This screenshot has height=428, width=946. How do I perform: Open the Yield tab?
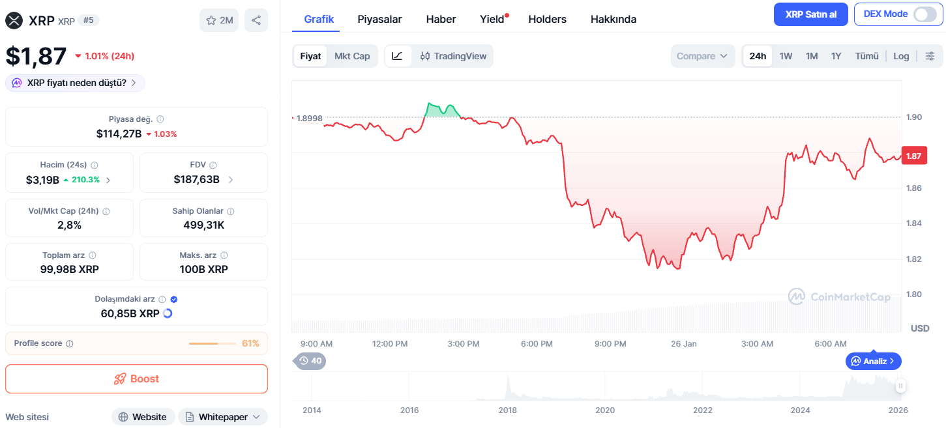(x=493, y=19)
